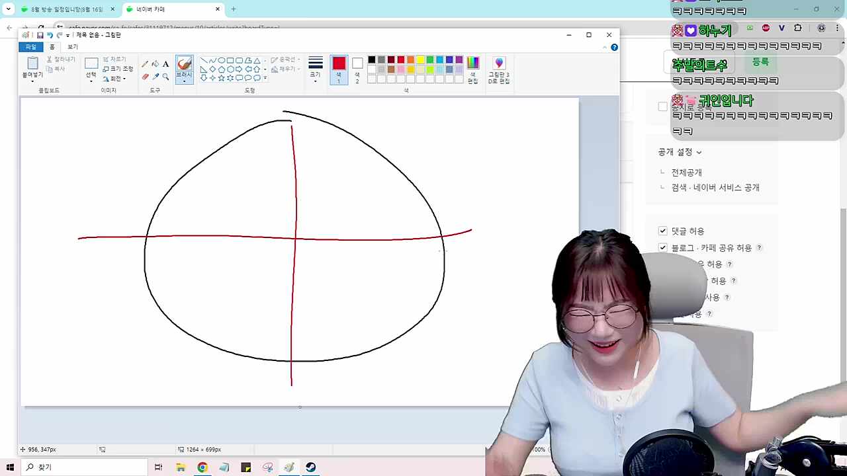Image resolution: width=847 pixels, height=476 pixels.
Task: Click the green 등록 (Register) button
Action: [760, 61]
